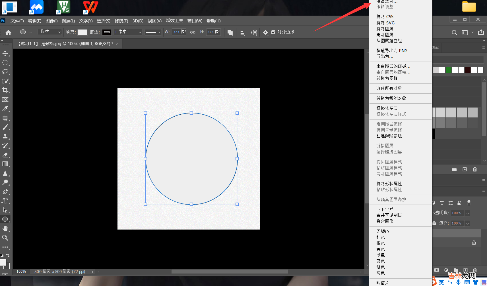Select the Crop tool
This screenshot has width=487, height=286.
(x=5, y=90)
